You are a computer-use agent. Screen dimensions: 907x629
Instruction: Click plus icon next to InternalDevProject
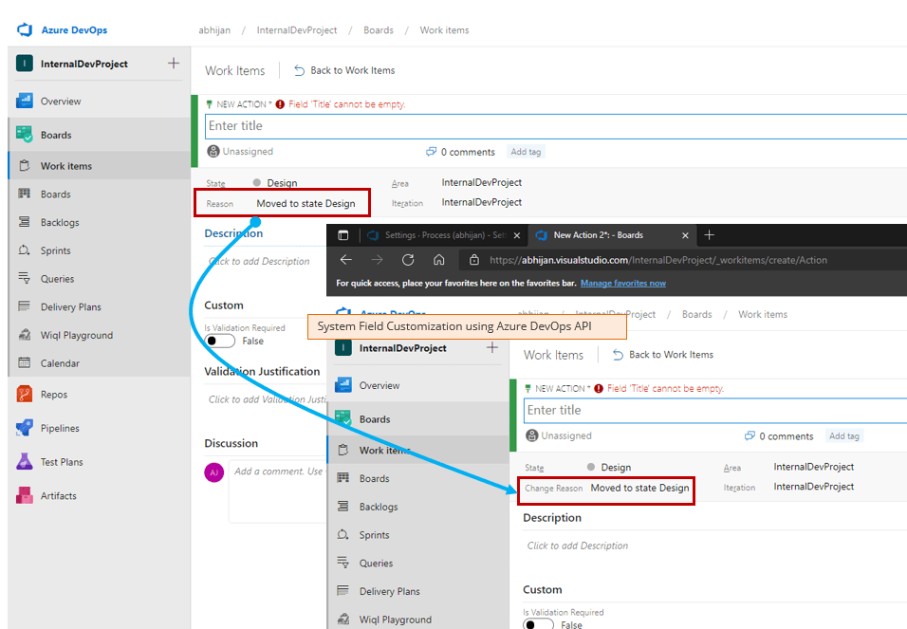[x=174, y=64]
